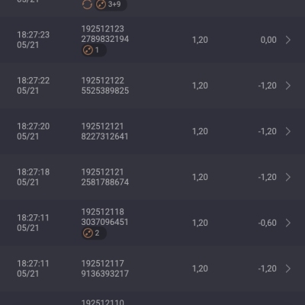This screenshot has height=305, width=305.
Task: Select round ID 3037096451
Action: click(x=104, y=222)
